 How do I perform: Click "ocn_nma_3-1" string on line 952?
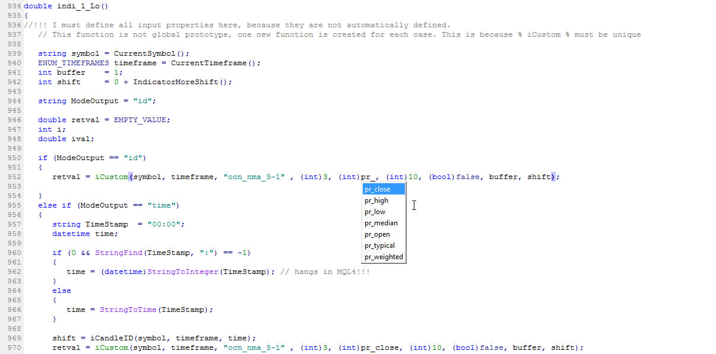point(254,177)
